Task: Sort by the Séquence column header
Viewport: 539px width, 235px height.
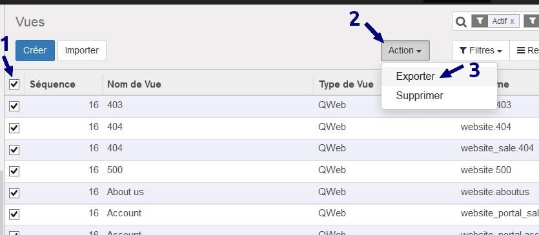Action: click(x=52, y=84)
